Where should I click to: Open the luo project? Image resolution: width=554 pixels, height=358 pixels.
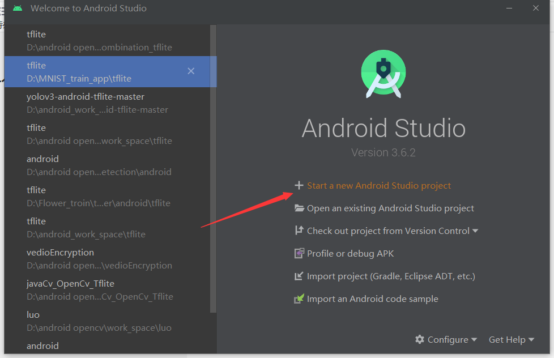coord(107,321)
